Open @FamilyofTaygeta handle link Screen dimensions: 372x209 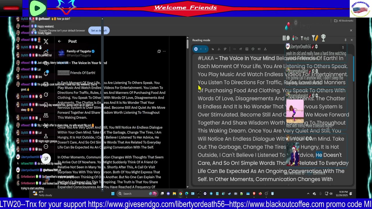tap(79, 55)
